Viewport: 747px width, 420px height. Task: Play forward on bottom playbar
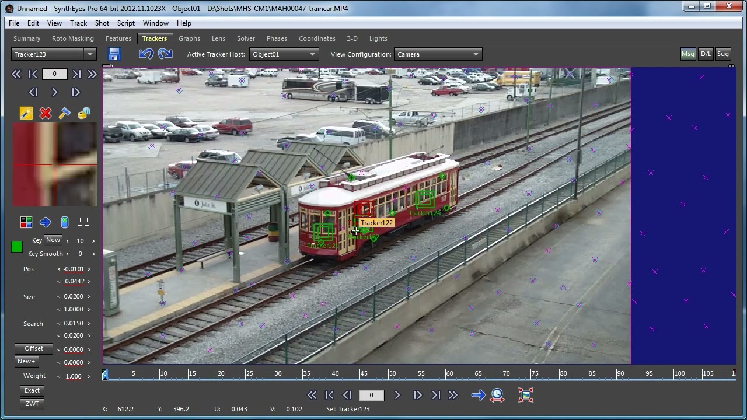pos(397,395)
